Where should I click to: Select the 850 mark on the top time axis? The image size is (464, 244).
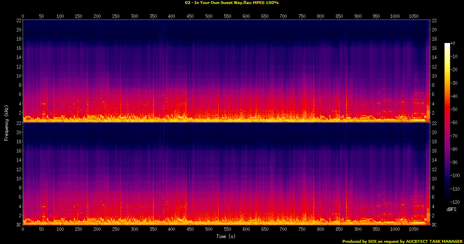(x=339, y=16)
